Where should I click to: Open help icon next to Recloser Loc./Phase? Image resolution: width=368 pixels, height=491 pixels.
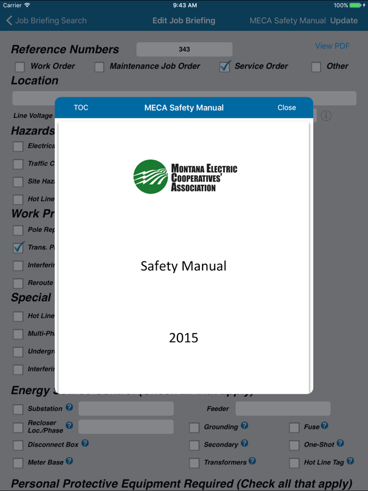point(69,425)
